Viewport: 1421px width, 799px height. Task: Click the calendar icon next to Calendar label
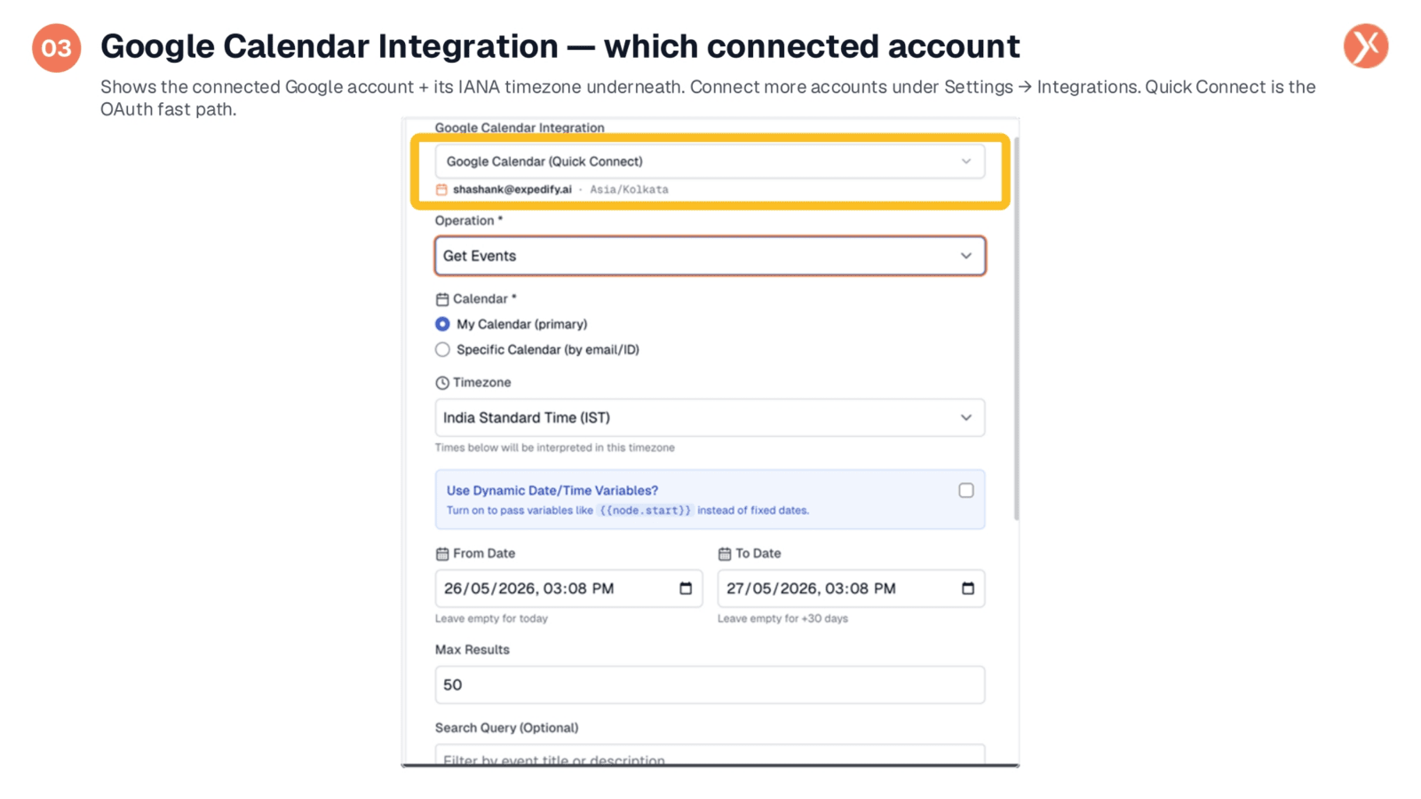pyautogui.click(x=442, y=299)
